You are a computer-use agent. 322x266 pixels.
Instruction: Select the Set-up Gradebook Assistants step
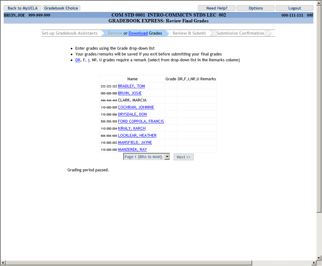(x=70, y=33)
